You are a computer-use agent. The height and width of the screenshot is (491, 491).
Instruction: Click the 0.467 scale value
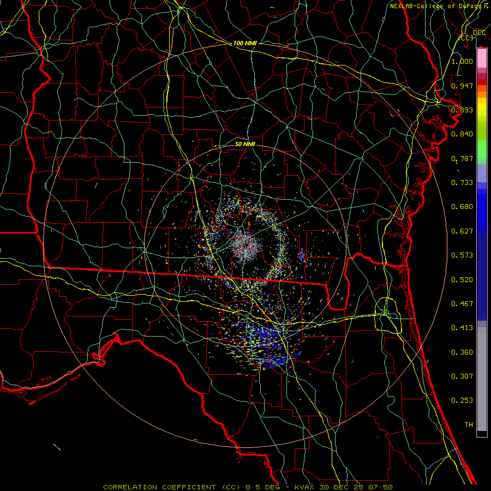[x=462, y=304]
